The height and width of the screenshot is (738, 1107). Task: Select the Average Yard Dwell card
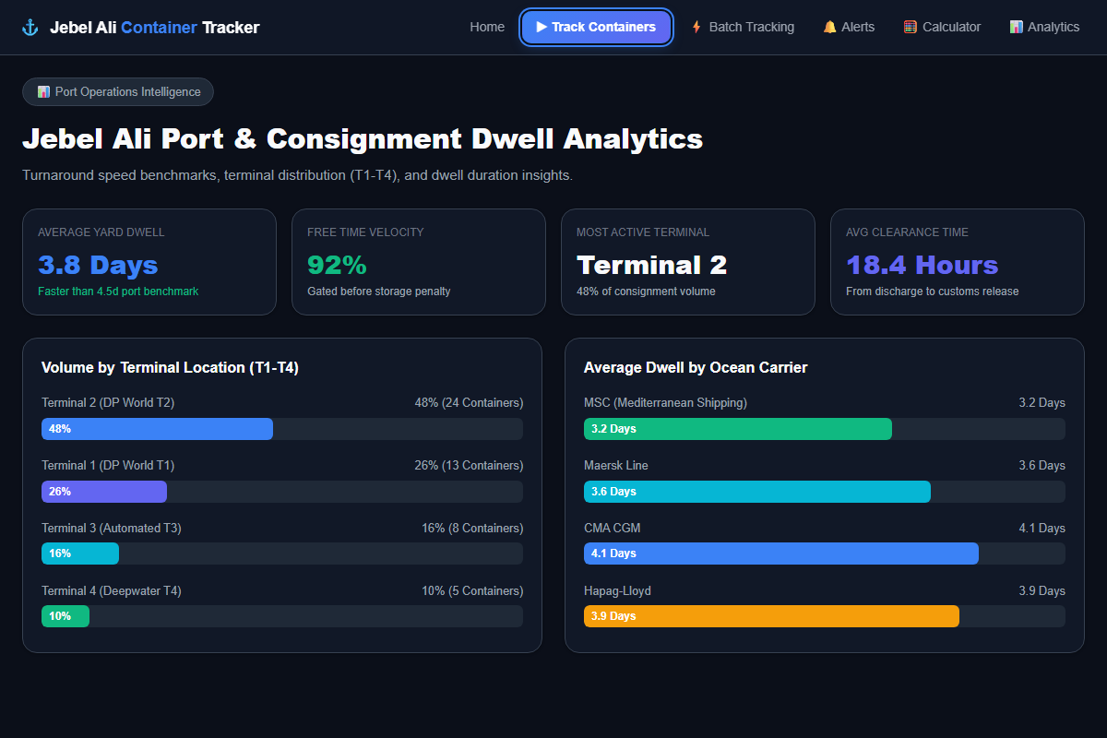[x=149, y=262]
